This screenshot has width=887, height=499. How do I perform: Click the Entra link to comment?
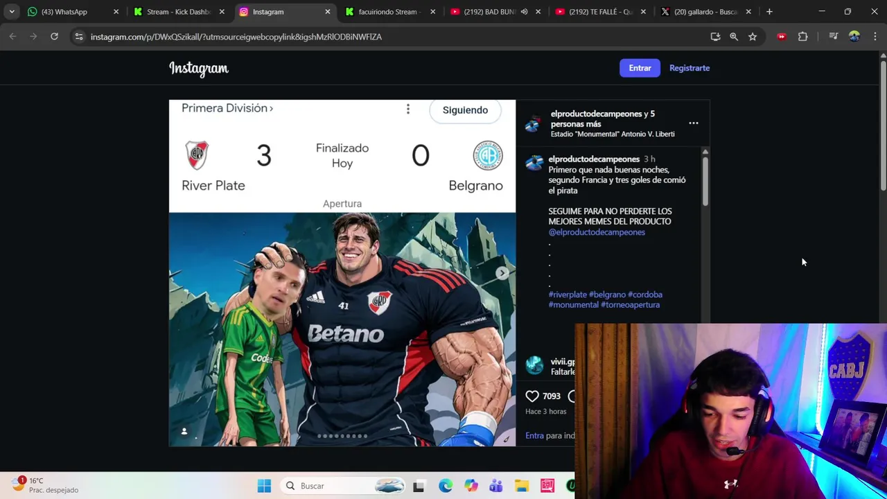(534, 436)
